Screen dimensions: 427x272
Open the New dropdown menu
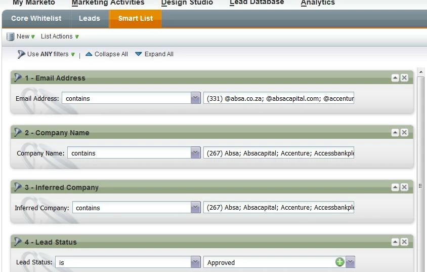click(26, 36)
